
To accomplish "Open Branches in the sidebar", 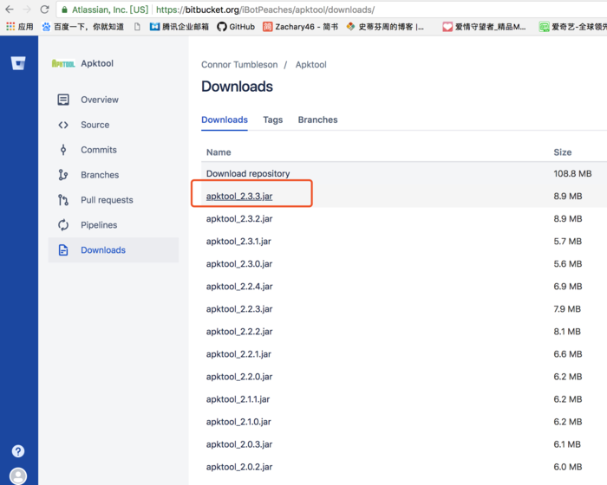I will [100, 175].
